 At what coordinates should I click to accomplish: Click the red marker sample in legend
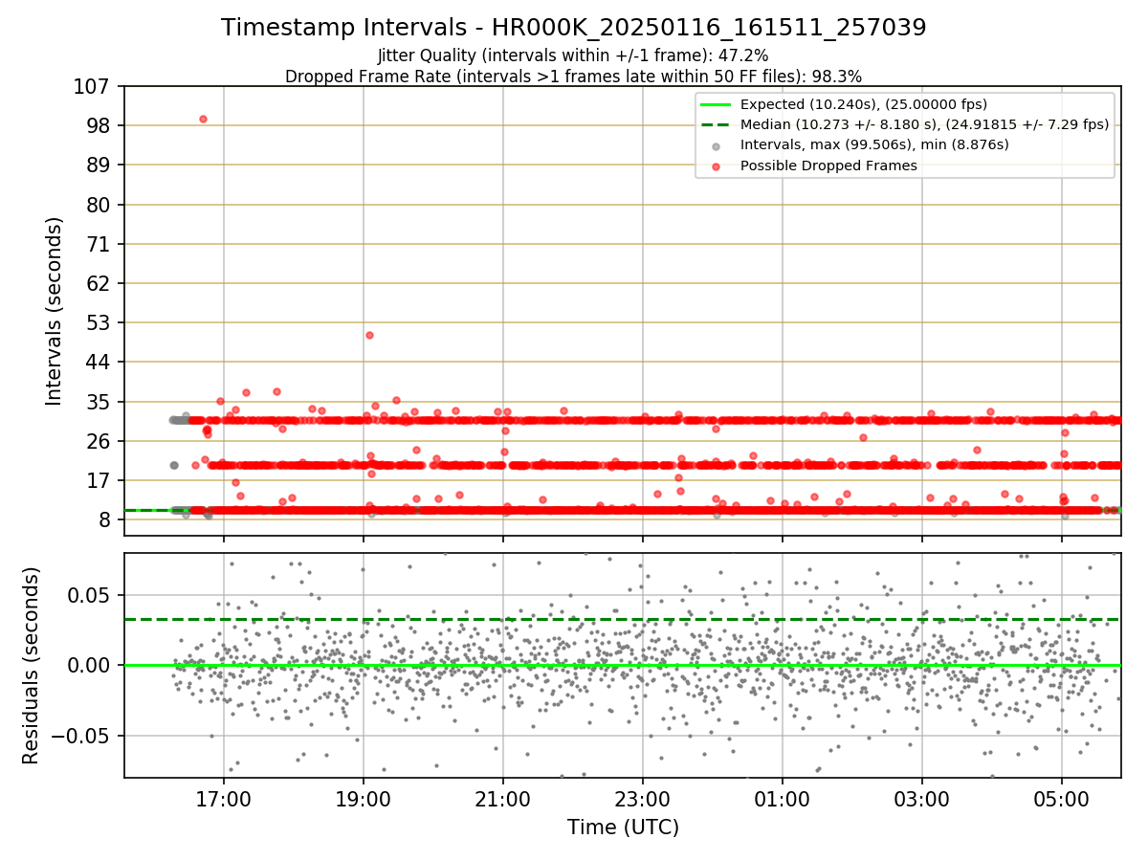717,166
